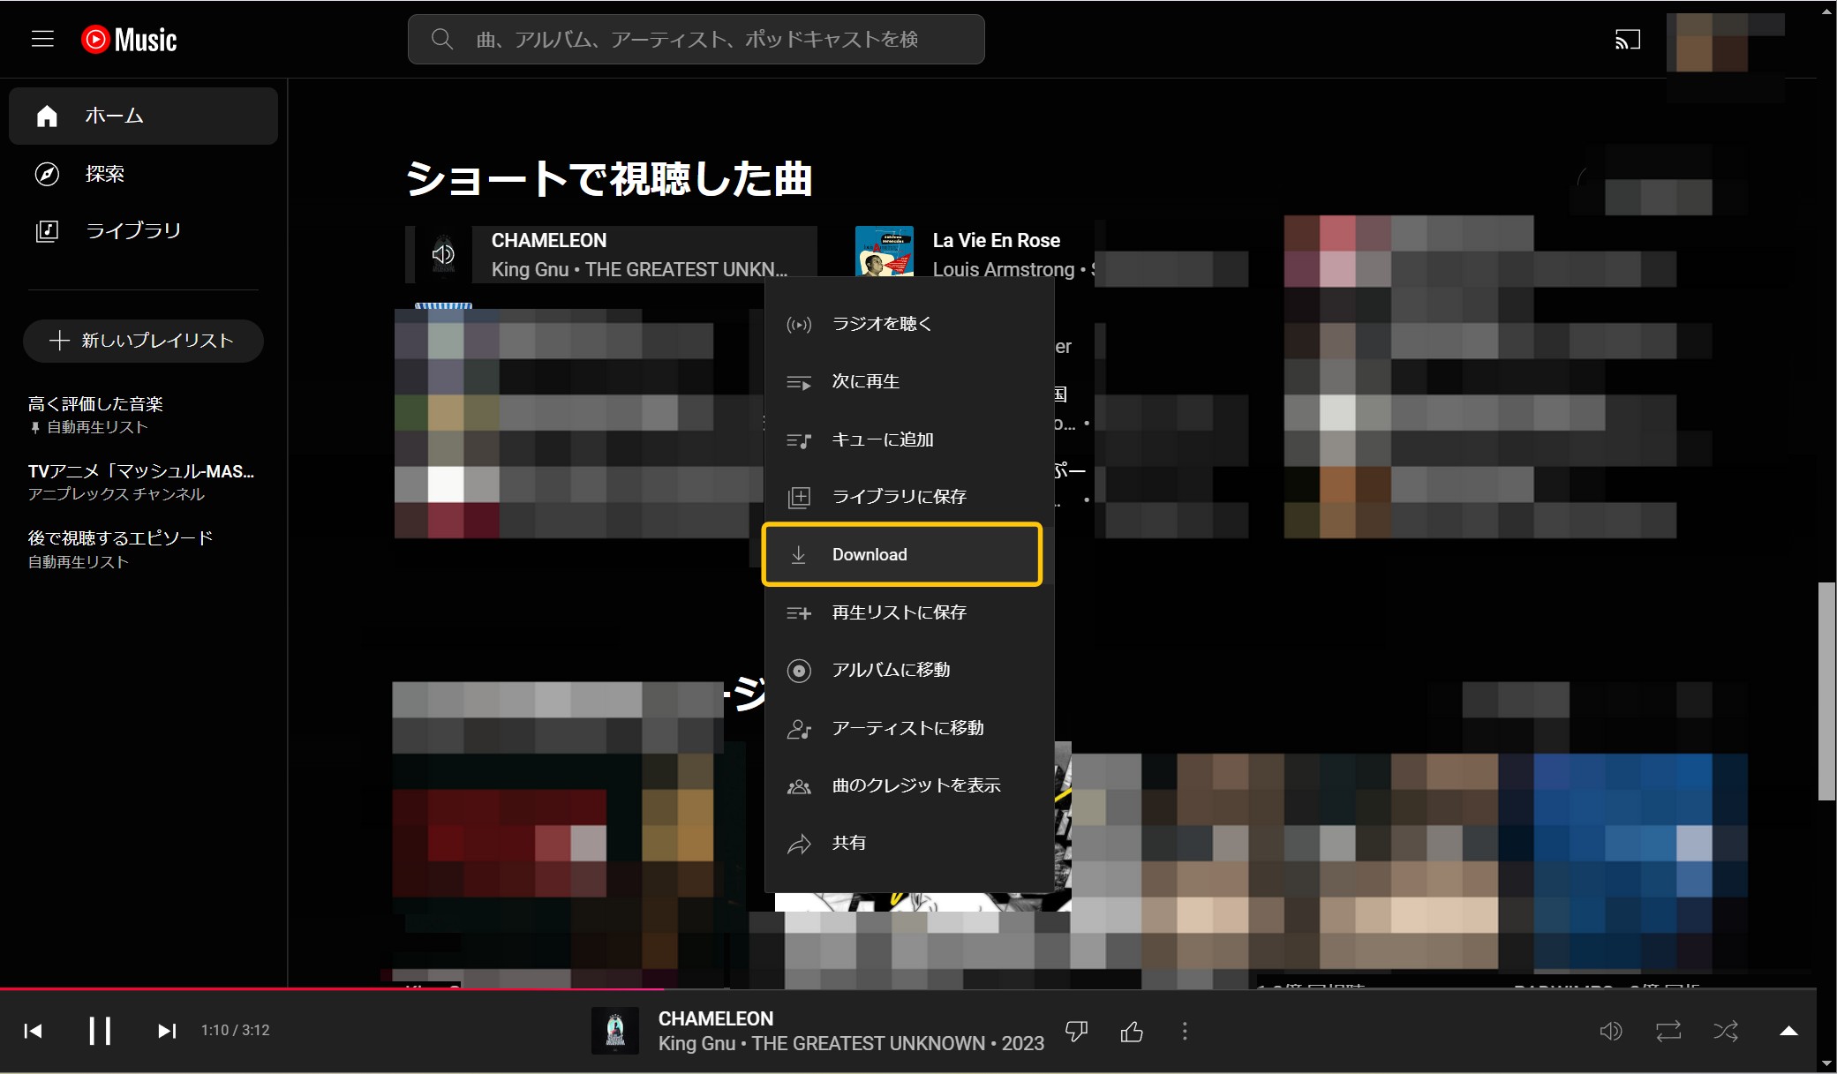Click player bar CHAMELEON album art
The width and height of the screenshot is (1837, 1074).
pyautogui.click(x=615, y=1031)
